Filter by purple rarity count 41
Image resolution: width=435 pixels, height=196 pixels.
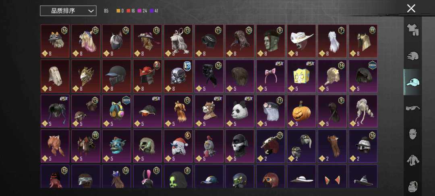[x=154, y=11]
